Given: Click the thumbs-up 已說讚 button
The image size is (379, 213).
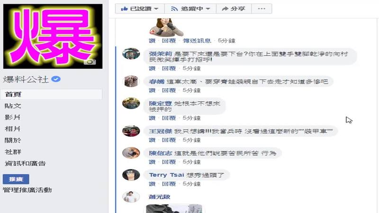Looking at the screenshot, I should tap(140, 9).
